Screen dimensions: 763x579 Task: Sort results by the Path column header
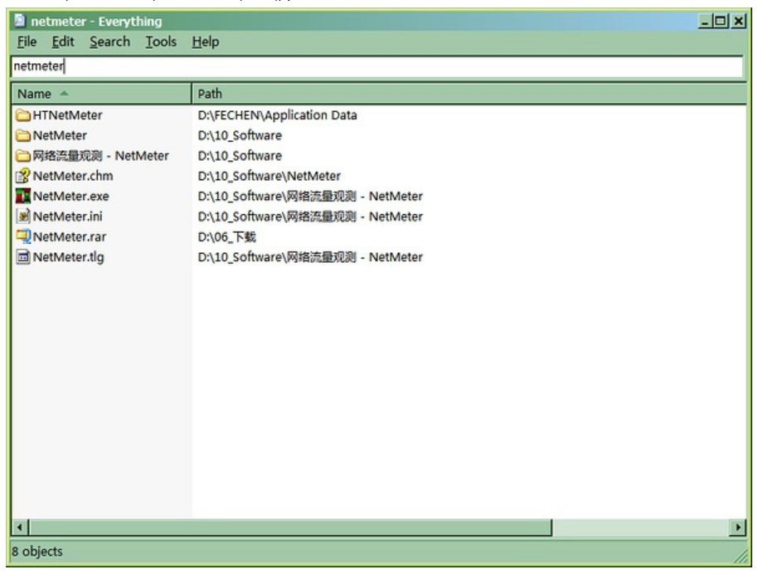(x=469, y=94)
